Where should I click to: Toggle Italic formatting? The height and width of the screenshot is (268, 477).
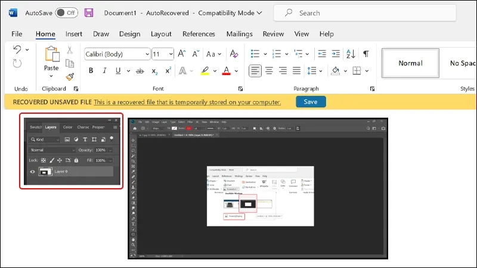[x=105, y=71]
